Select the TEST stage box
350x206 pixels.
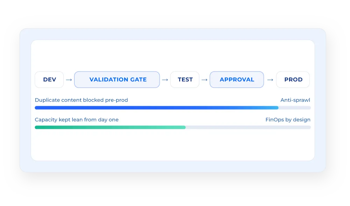coord(185,80)
